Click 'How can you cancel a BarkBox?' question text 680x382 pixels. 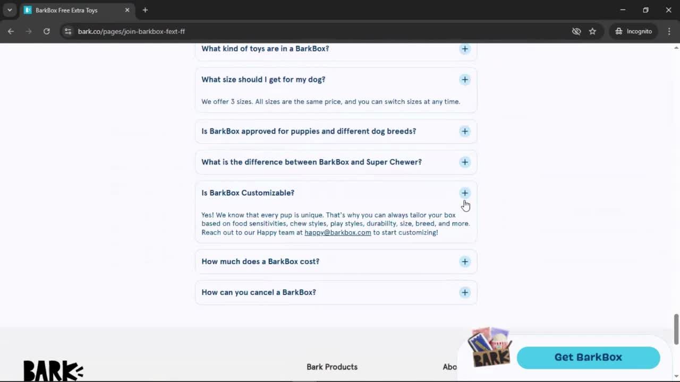pos(259,292)
